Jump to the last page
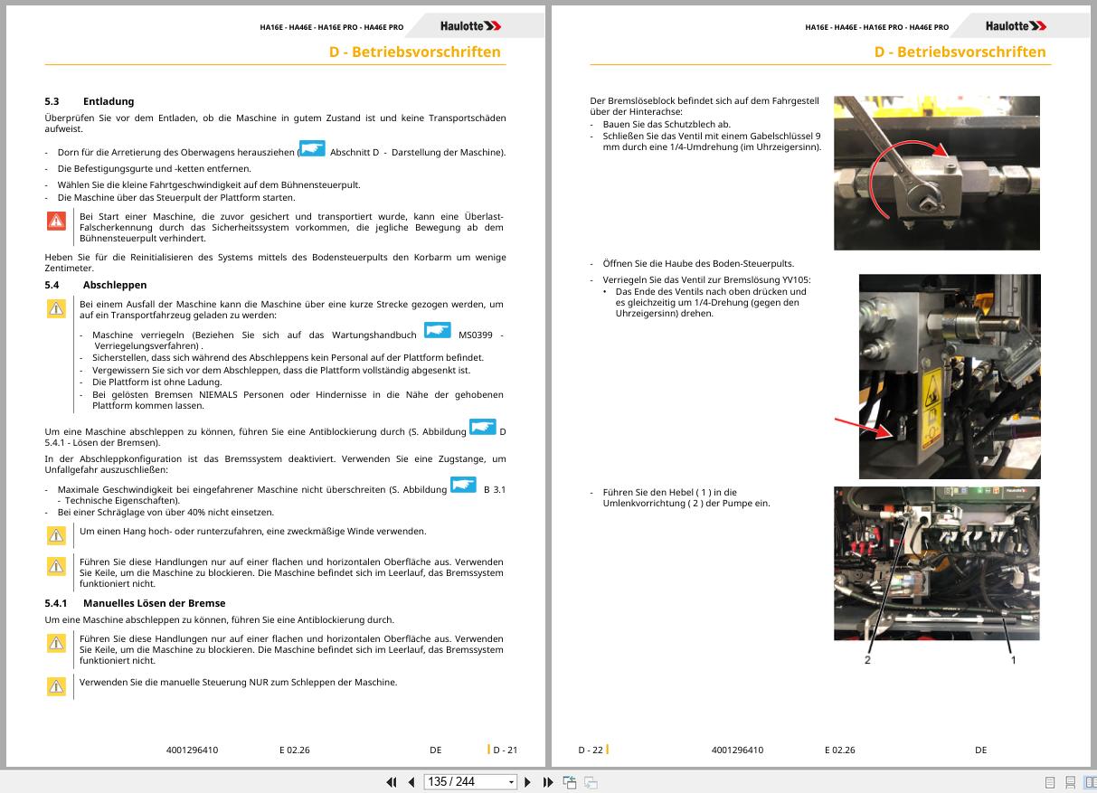 548,782
